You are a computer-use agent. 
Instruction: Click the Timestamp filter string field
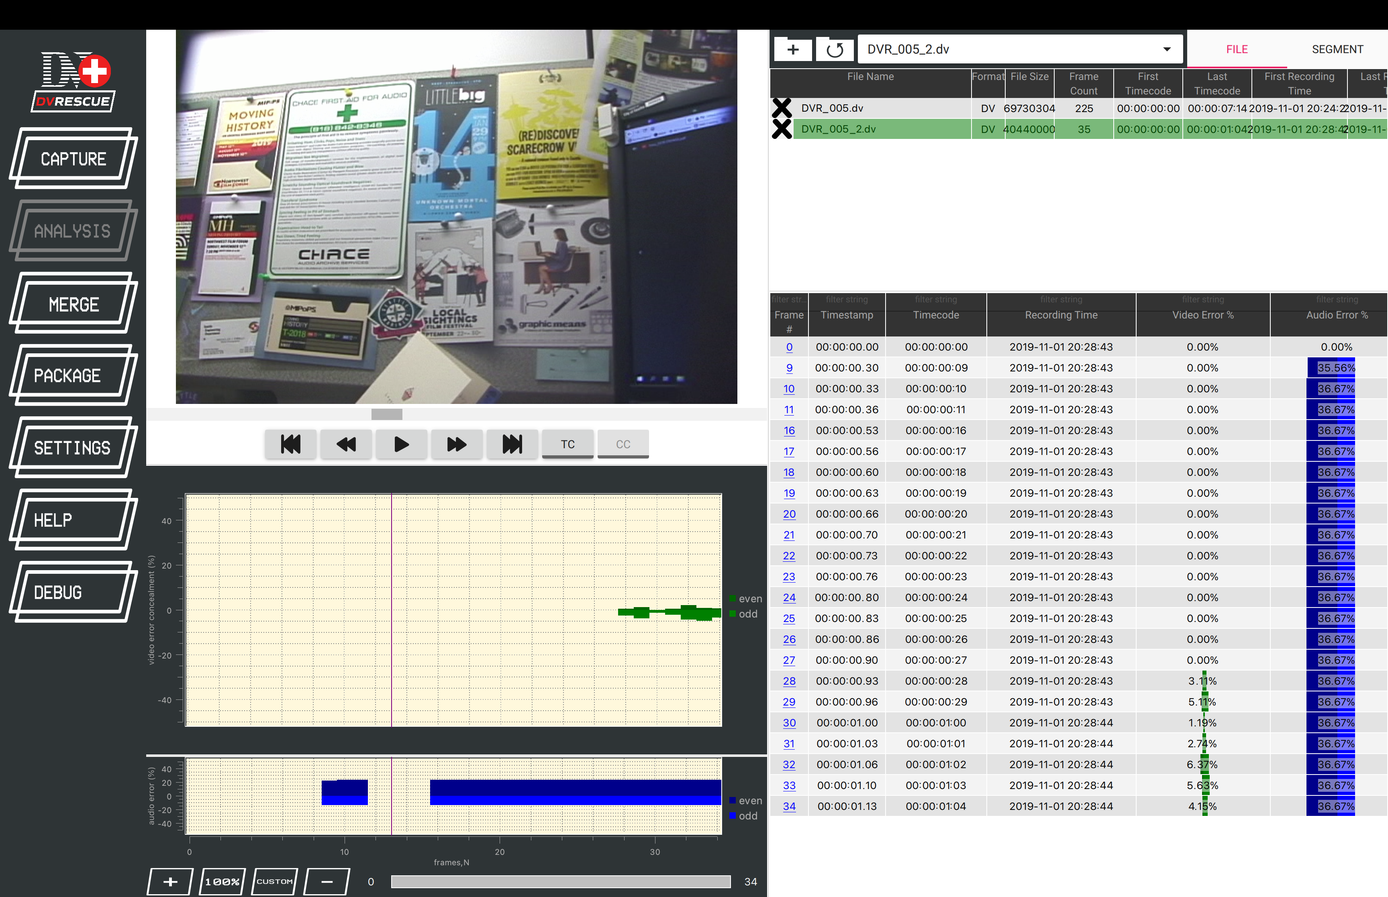pos(847,300)
